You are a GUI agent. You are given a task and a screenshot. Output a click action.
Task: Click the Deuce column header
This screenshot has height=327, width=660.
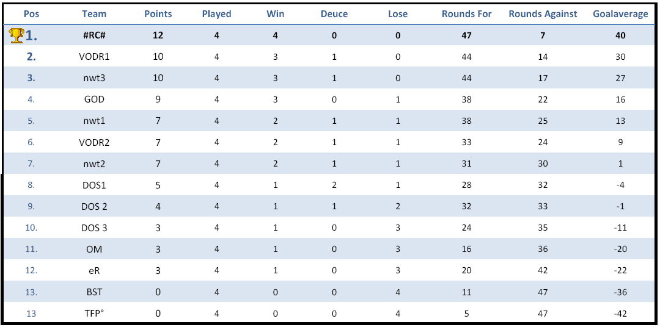tap(334, 14)
